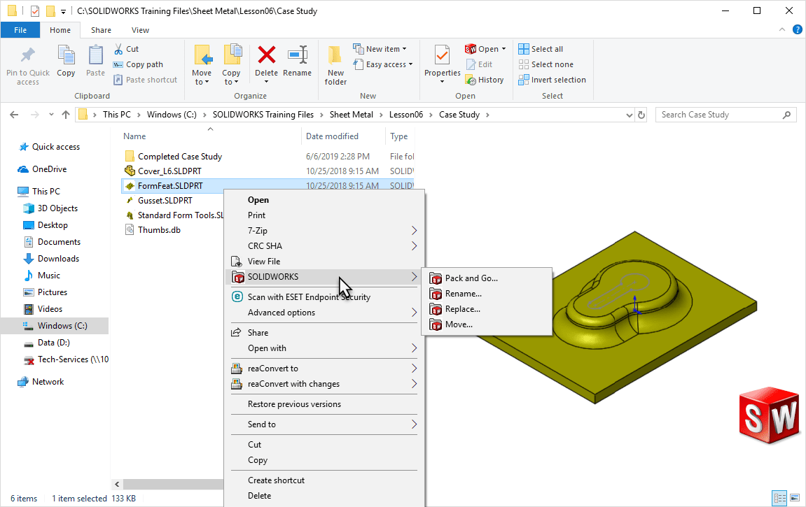This screenshot has width=806, height=507.
Task: Switch to large thumbnails view icon
Action: tap(795, 498)
